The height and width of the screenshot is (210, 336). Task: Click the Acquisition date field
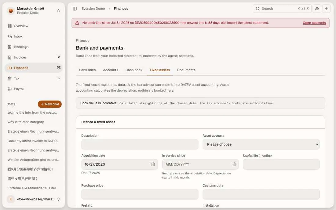click(119, 164)
